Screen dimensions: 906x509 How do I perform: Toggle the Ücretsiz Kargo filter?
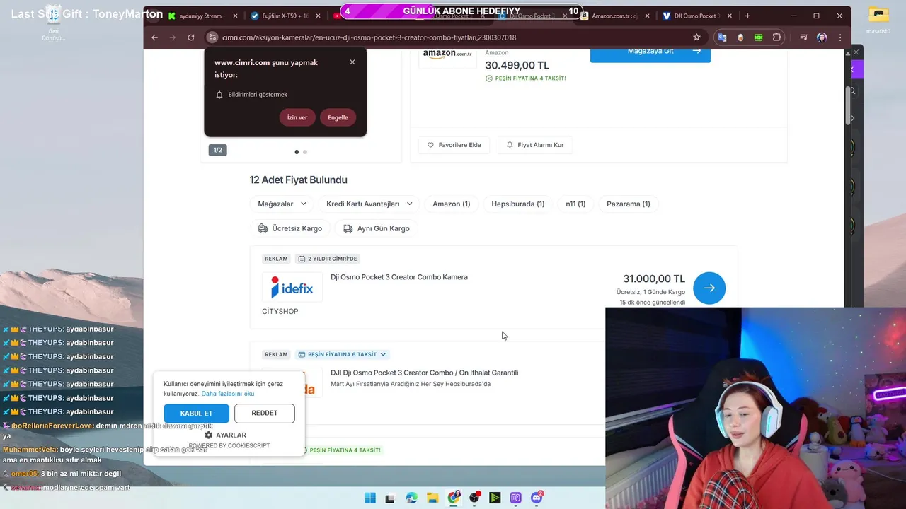pyautogui.click(x=290, y=228)
